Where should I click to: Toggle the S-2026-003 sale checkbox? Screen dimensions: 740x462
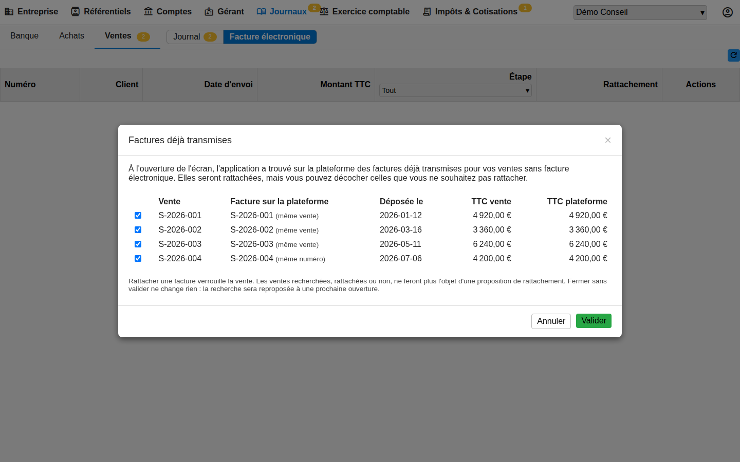[138, 244]
